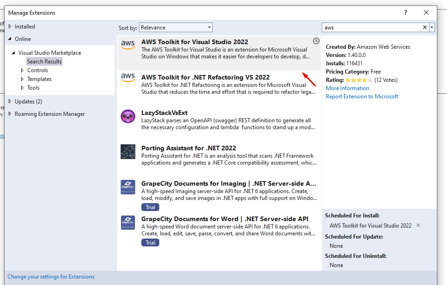Select the Templates tree item

tap(39, 79)
